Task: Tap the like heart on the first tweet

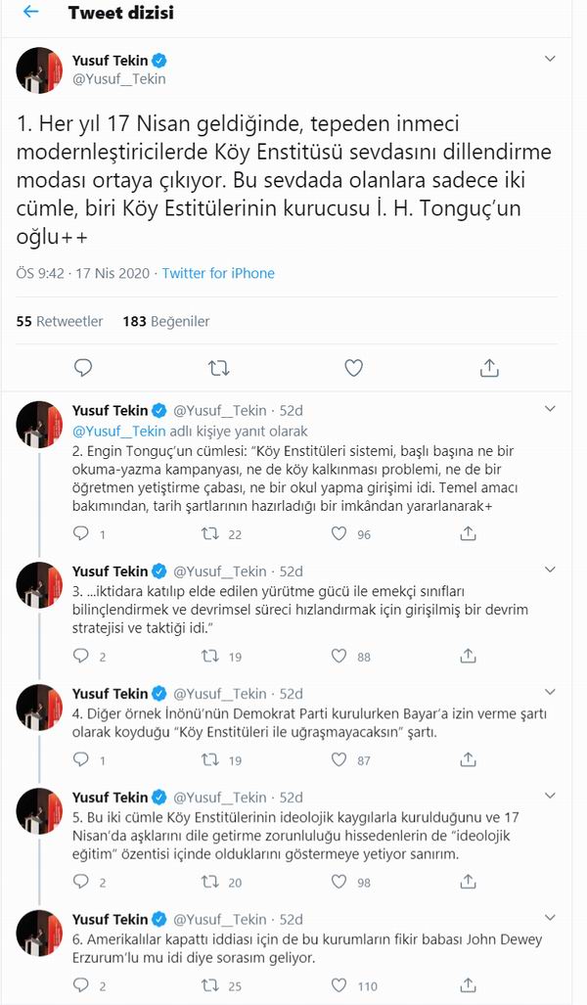Action: click(x=354, y=367)
